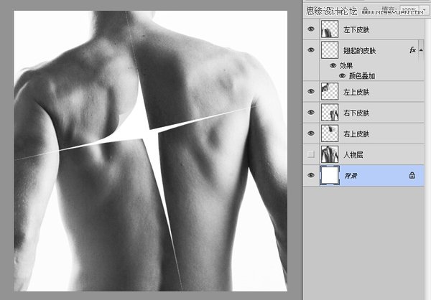Select the 右上皮肤 layer by name
This screenshot has height=300, width=431.
tap(356, 134)
